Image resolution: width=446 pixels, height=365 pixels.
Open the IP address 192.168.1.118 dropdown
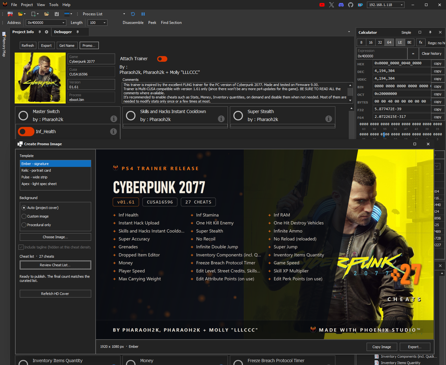coord(402,5)
